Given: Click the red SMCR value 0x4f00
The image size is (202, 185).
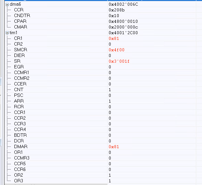Looking at the screenshot, I should tap(117, 50).
